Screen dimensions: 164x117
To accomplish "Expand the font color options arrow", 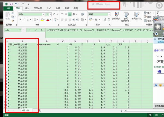I will coord(51,20).
